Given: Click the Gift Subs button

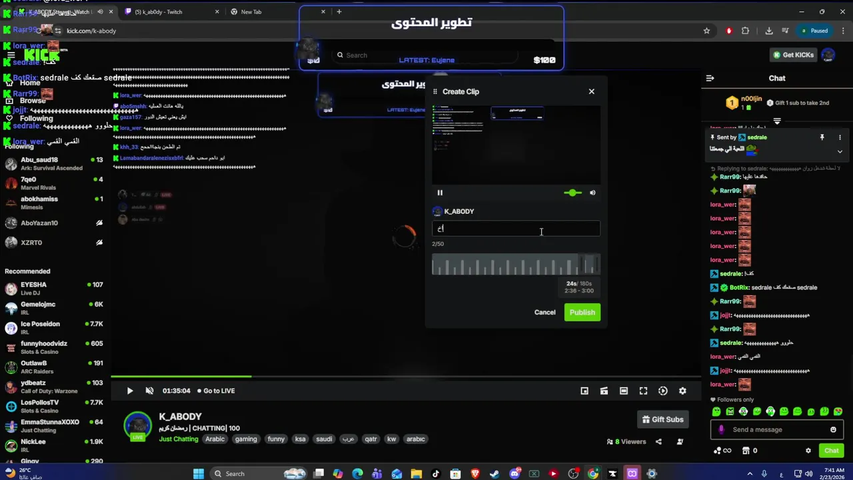Looking at the screenshot, I should [662, 419].
